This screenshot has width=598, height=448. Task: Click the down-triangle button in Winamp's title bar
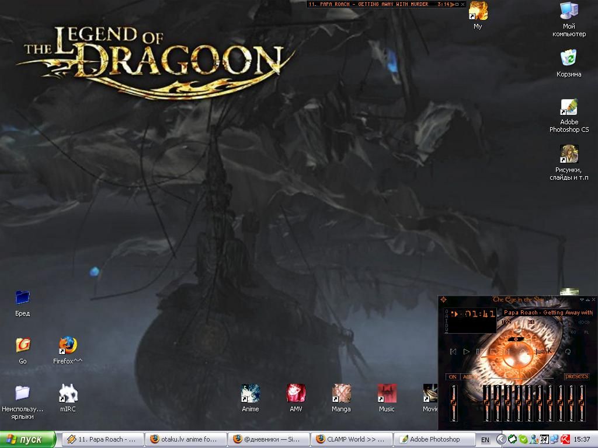click(582, 300)
